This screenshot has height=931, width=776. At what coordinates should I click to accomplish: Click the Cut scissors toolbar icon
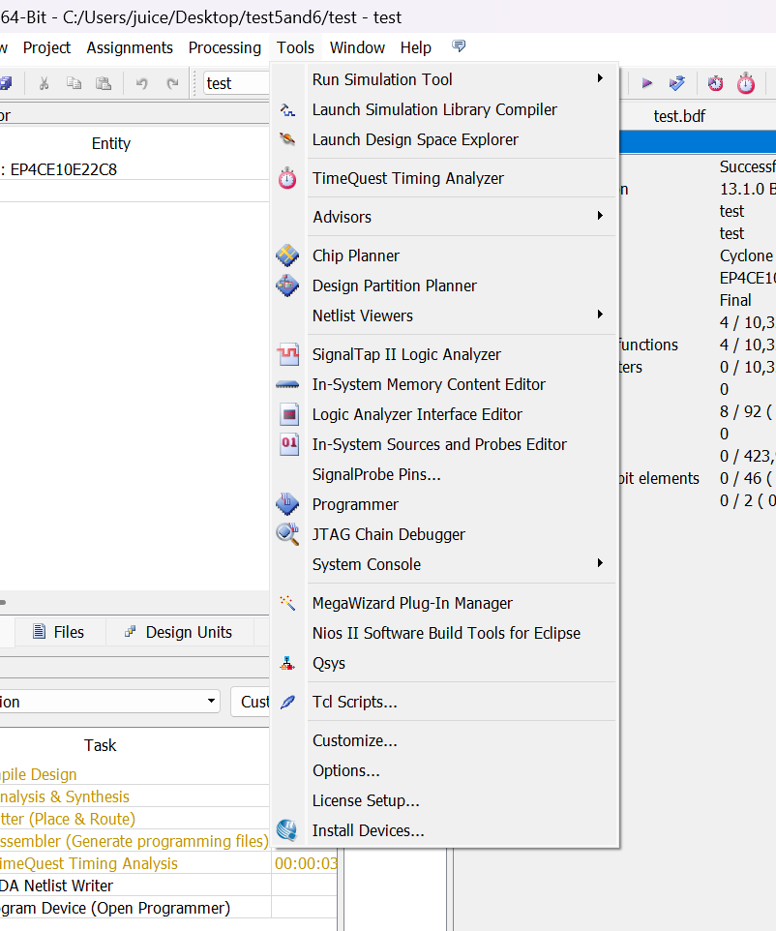coord(44,83)
